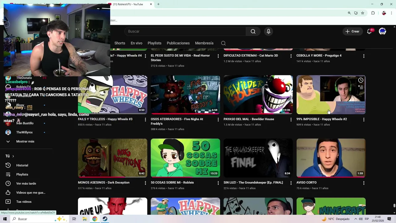Open TheWillyrex subscription channel

click(x=24, y=132)
